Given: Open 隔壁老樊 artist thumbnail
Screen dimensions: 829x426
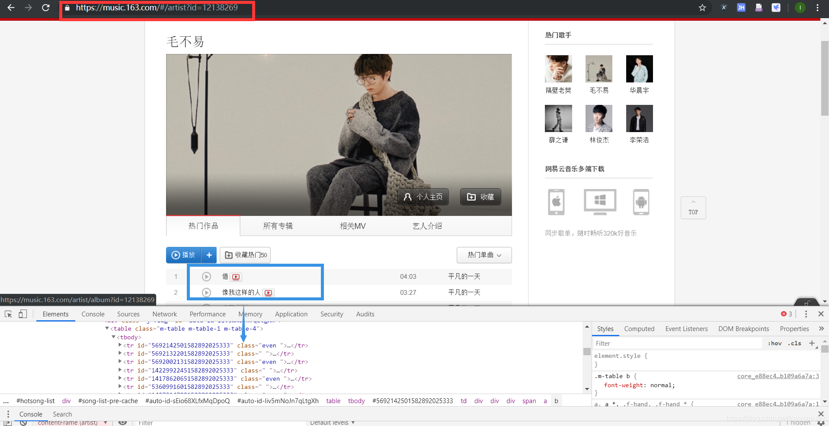Looking at the screenshot, I should [x=558, y=69].
